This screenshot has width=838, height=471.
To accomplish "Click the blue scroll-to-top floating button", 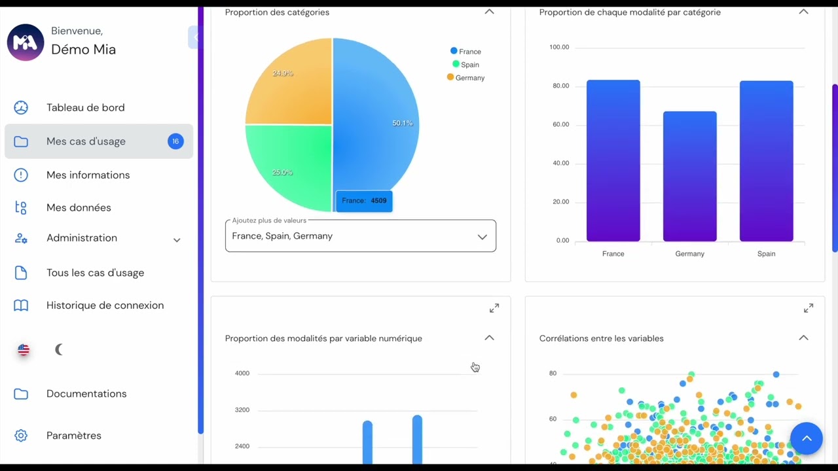I will [x=807, y=438].
